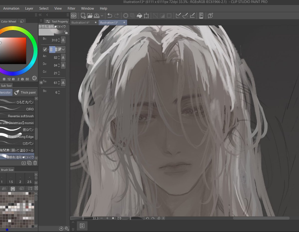
Task: Click the Clear (dotted circle) icon
Action: tap(126, 16)
